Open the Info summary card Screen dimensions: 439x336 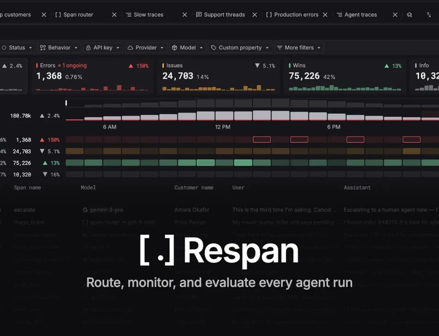(425, 76)
